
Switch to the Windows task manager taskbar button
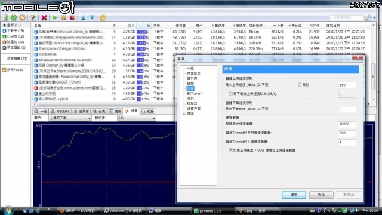coord(123,211)
